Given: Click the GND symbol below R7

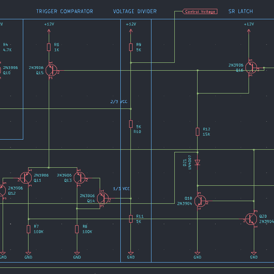Looking at the screenshot, I should coord(28,253).
